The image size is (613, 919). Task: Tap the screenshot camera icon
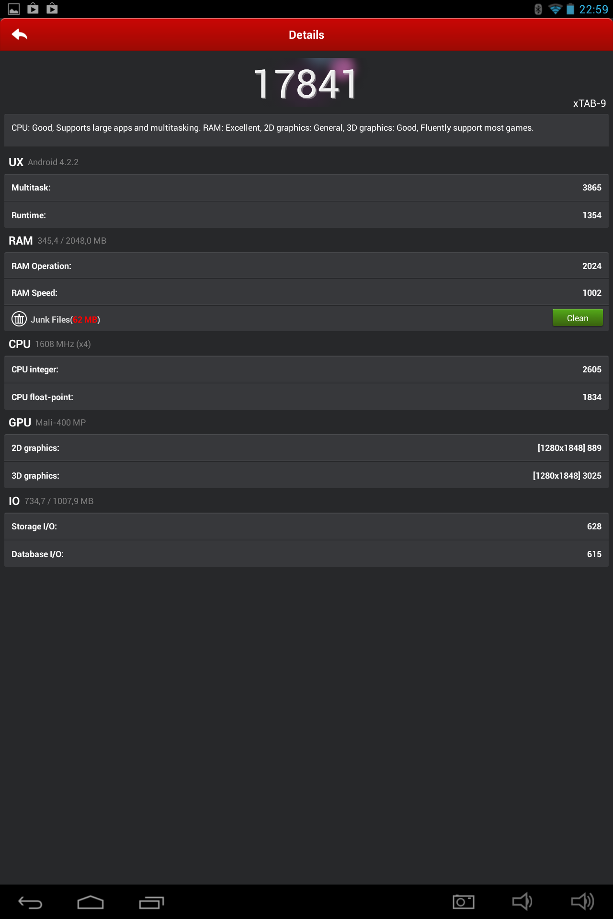463,902
